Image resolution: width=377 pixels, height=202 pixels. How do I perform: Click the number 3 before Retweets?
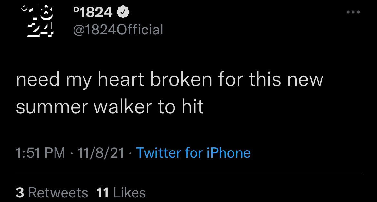point(20,193)
